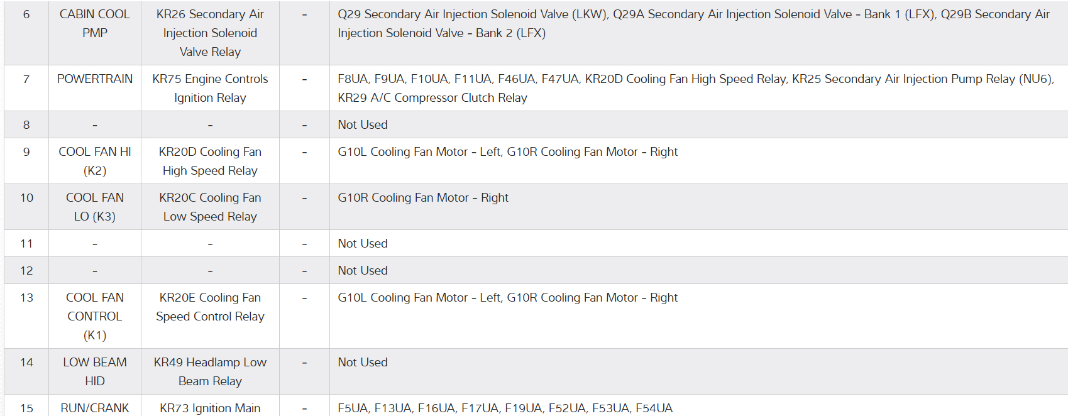Screen dimensions: 1068x416
Task: Click G10R Cooling Fan Motor text in row 10
Action: coord(423,198)
